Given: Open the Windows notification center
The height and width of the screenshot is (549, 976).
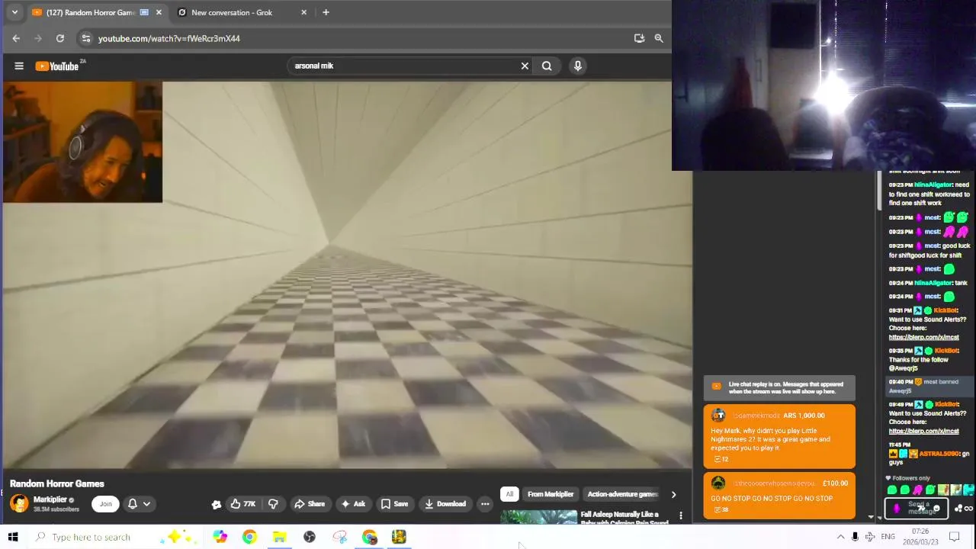Looking at the screenshot, I should point(954,537).
